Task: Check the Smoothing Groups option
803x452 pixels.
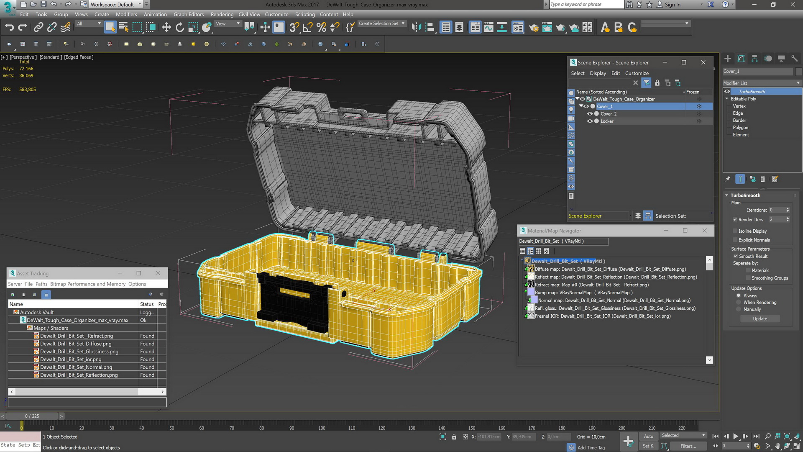Action: pyautogui.click(x=748, y=278)
